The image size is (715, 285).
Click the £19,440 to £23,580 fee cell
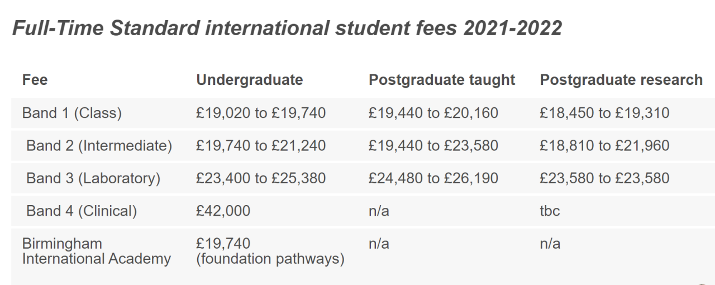(x=433, y=146)
